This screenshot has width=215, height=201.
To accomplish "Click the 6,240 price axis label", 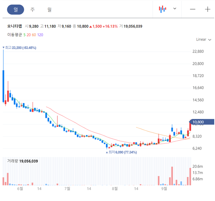I will point(197,148).
